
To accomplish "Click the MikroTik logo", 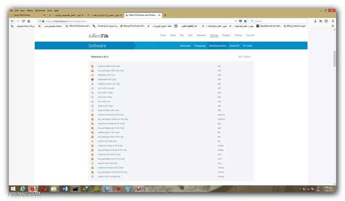I will pos(99,36).
